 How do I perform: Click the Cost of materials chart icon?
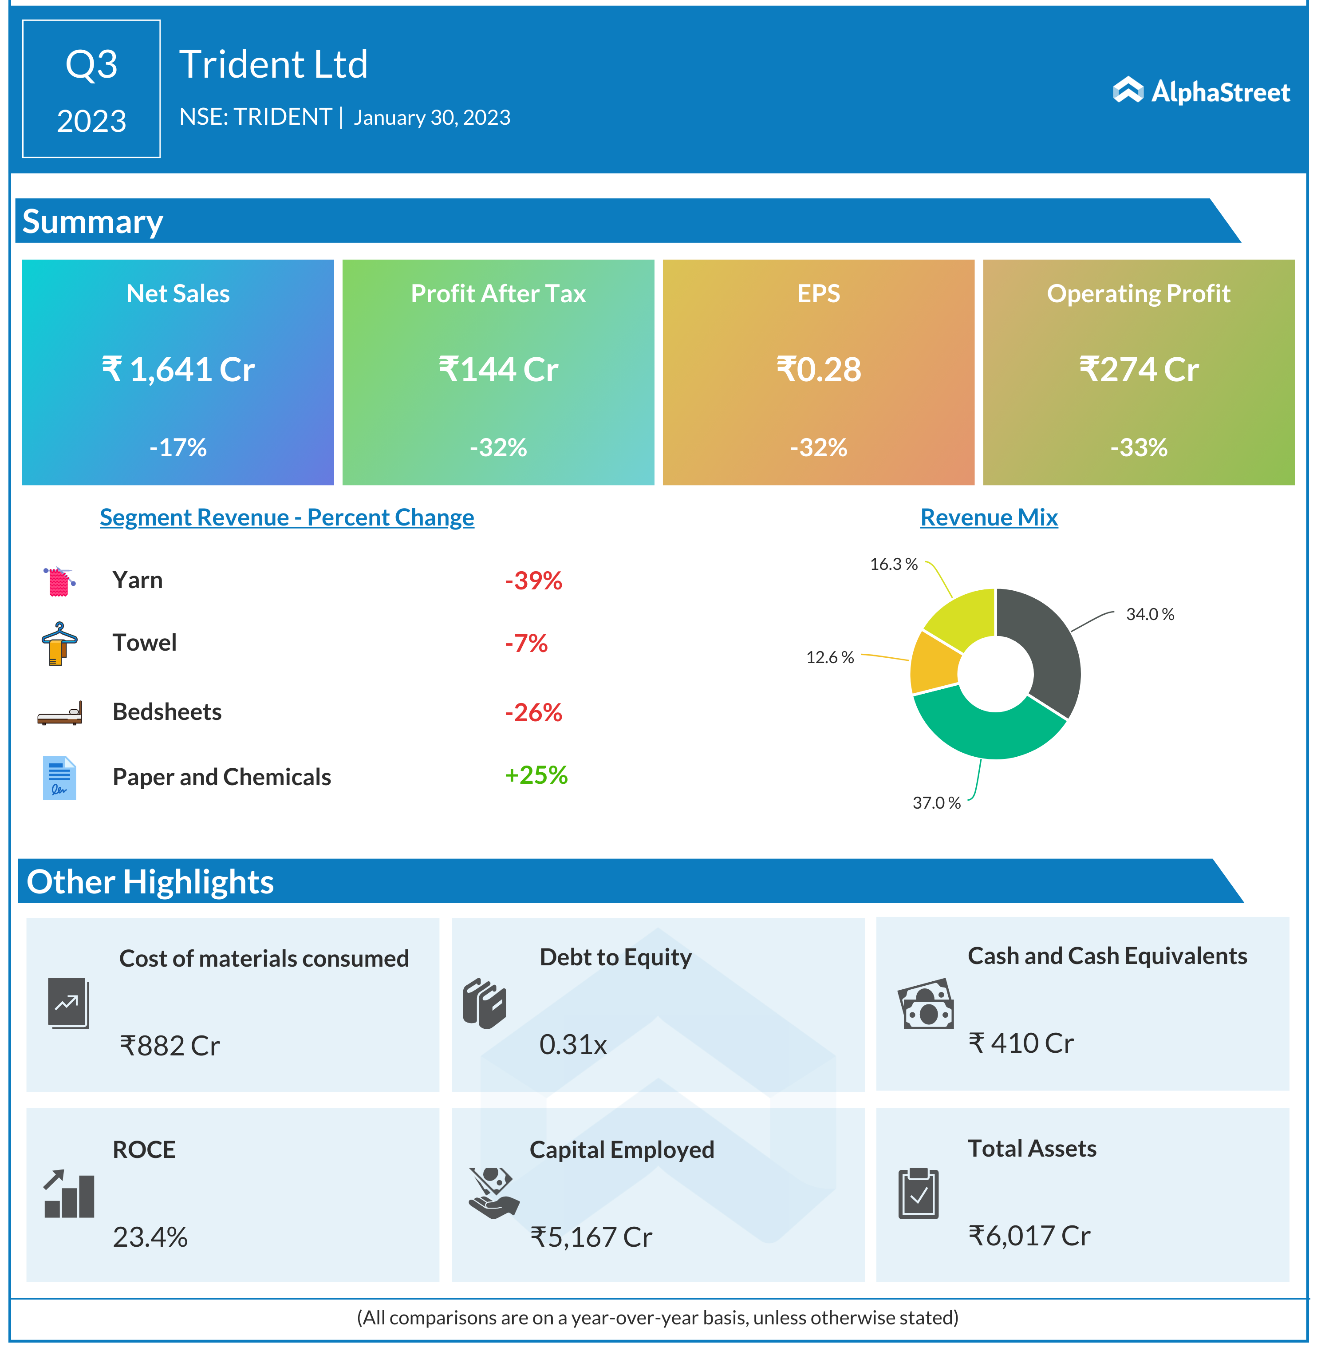pyautogui.click(x=68, y=1003)
